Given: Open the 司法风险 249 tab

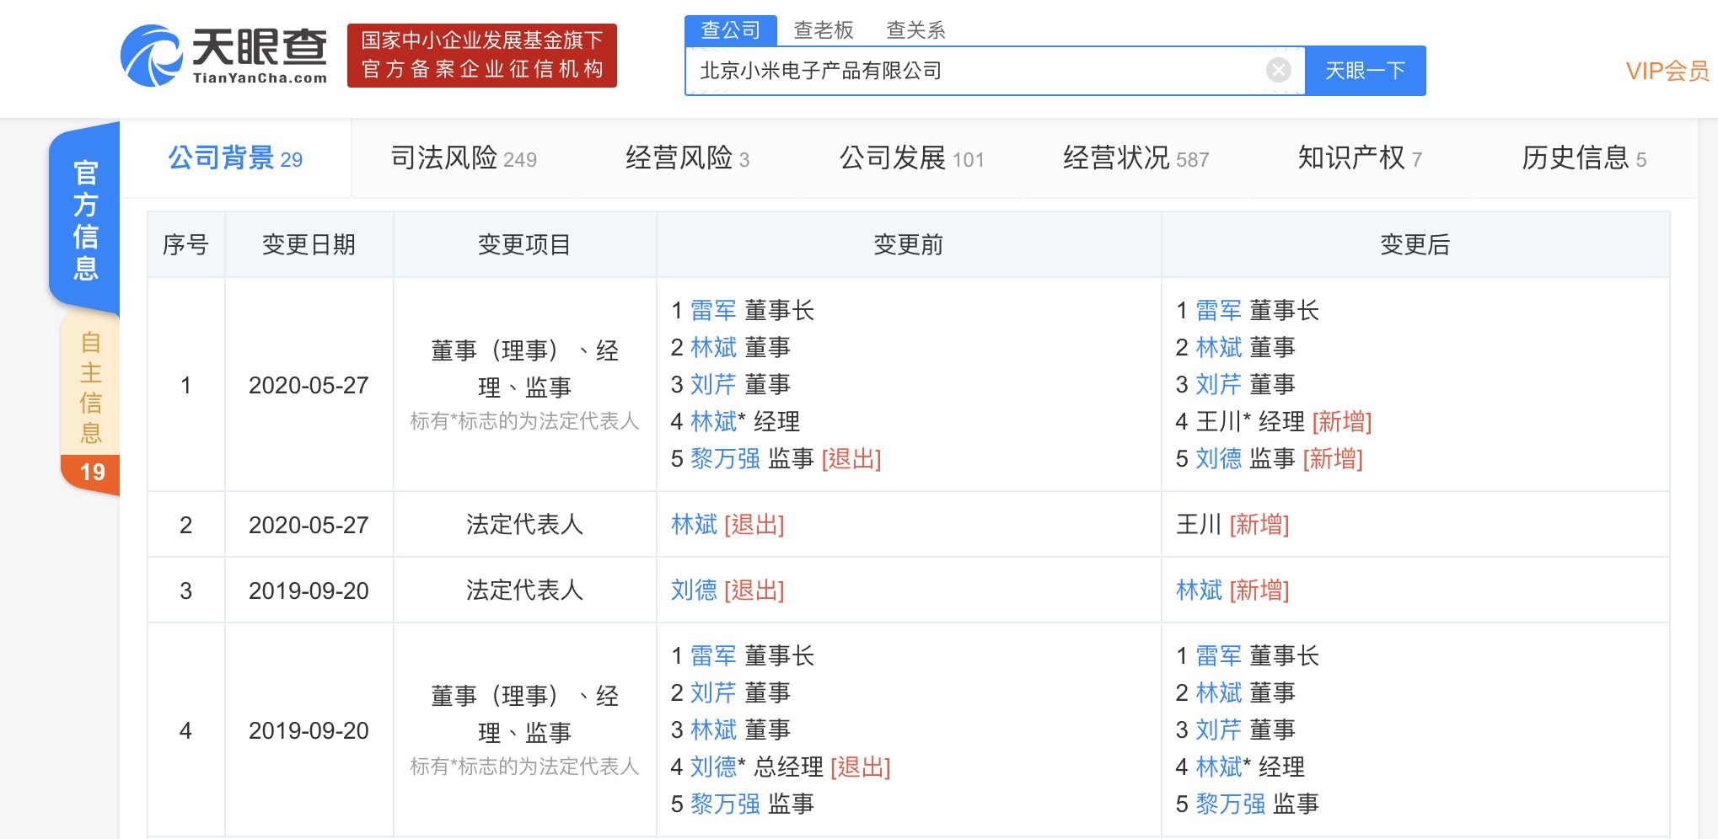Looking at the screenshot, I should tap(464, 158).
